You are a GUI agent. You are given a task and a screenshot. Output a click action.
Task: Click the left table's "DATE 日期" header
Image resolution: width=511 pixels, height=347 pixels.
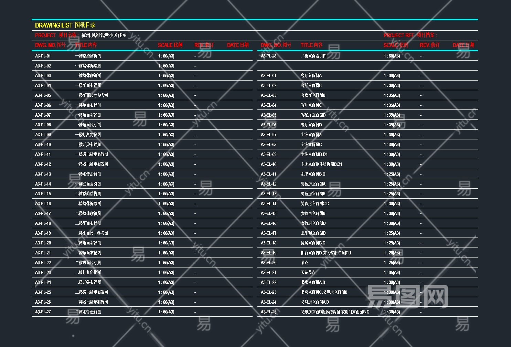pyautogui.click(x=238, y=45)
